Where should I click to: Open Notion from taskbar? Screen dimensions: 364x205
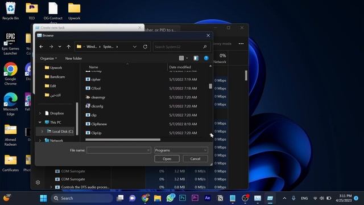220,198
